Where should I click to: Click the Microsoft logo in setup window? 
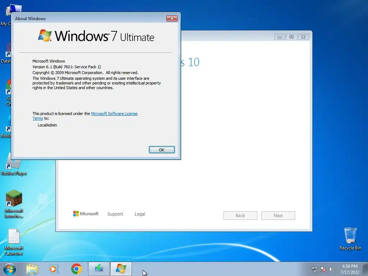[86, 213]
